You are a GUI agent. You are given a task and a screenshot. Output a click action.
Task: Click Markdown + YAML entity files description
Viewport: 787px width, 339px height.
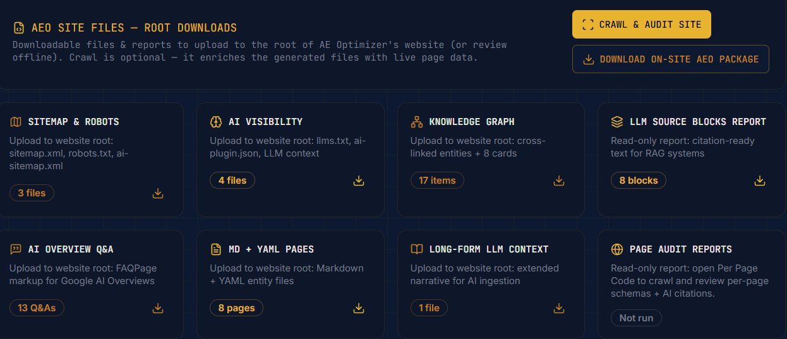[x=287, y=274]
